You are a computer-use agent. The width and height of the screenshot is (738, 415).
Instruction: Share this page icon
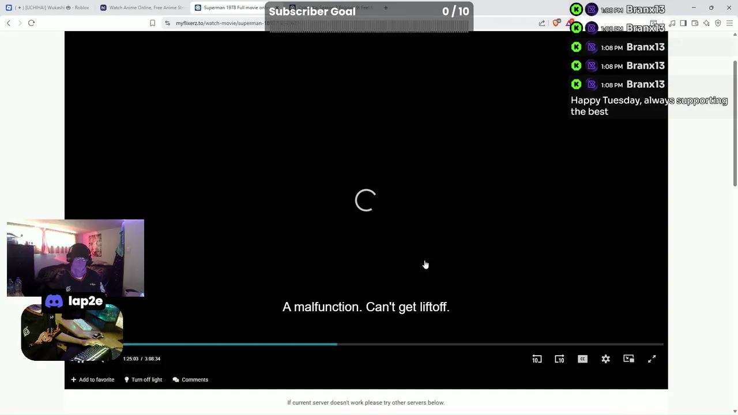(542, 23)
